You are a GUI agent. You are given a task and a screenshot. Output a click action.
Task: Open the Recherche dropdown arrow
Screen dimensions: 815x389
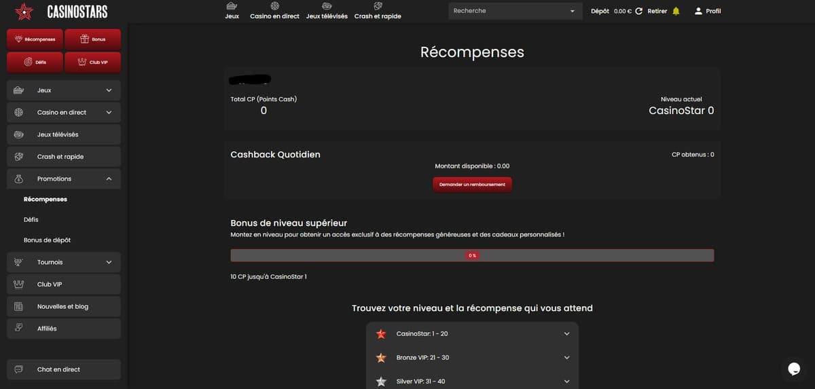573,11
